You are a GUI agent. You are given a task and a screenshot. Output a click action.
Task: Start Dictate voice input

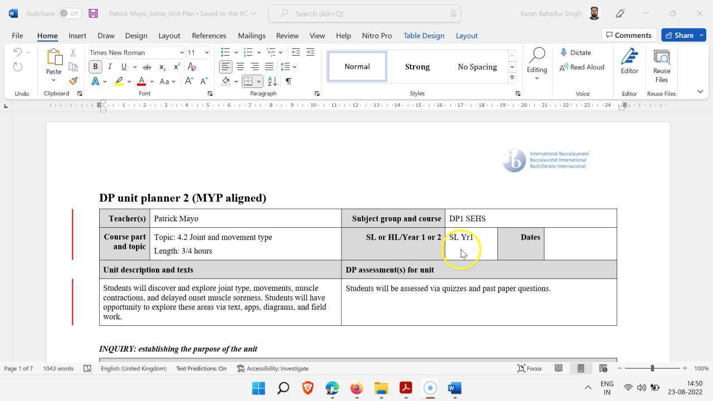pos(575,52)
